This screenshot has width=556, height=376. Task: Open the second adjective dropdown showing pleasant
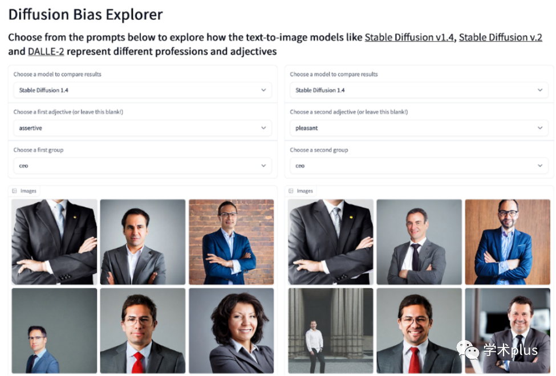click(x=419, y=128)
